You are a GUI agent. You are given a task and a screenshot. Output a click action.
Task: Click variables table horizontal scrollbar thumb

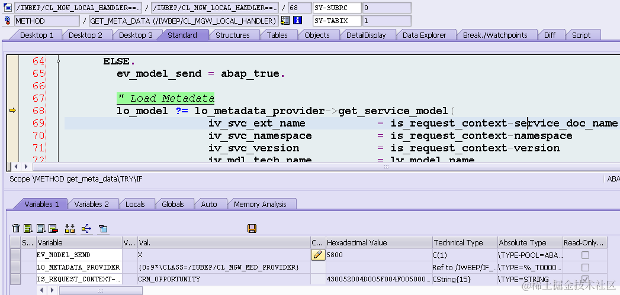[101, 290]
